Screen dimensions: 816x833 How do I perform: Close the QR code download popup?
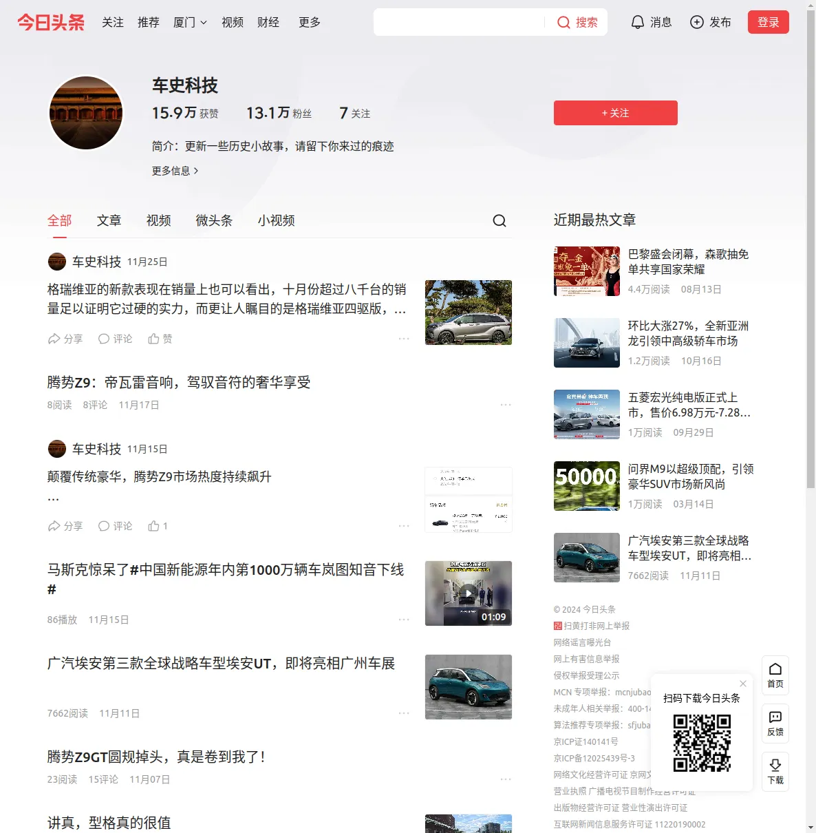(x=743, y=684)
